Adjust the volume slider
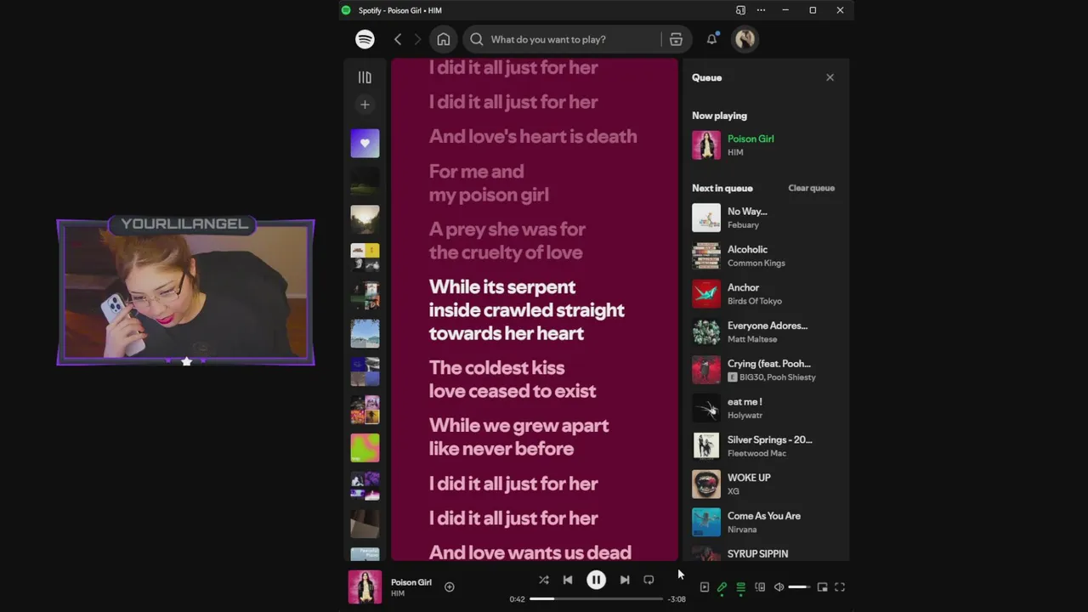This screenshot has width=1088, height=612. pos(799,587)
